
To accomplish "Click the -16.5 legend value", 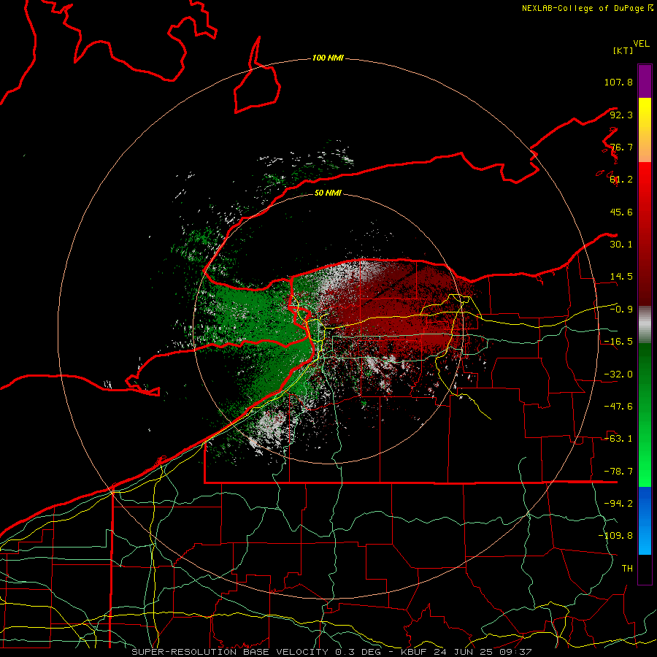I will (x=618, y=342).
